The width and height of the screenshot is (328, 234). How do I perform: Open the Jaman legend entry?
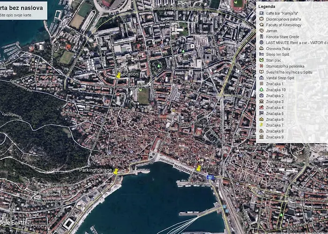[x=272, y=31]
